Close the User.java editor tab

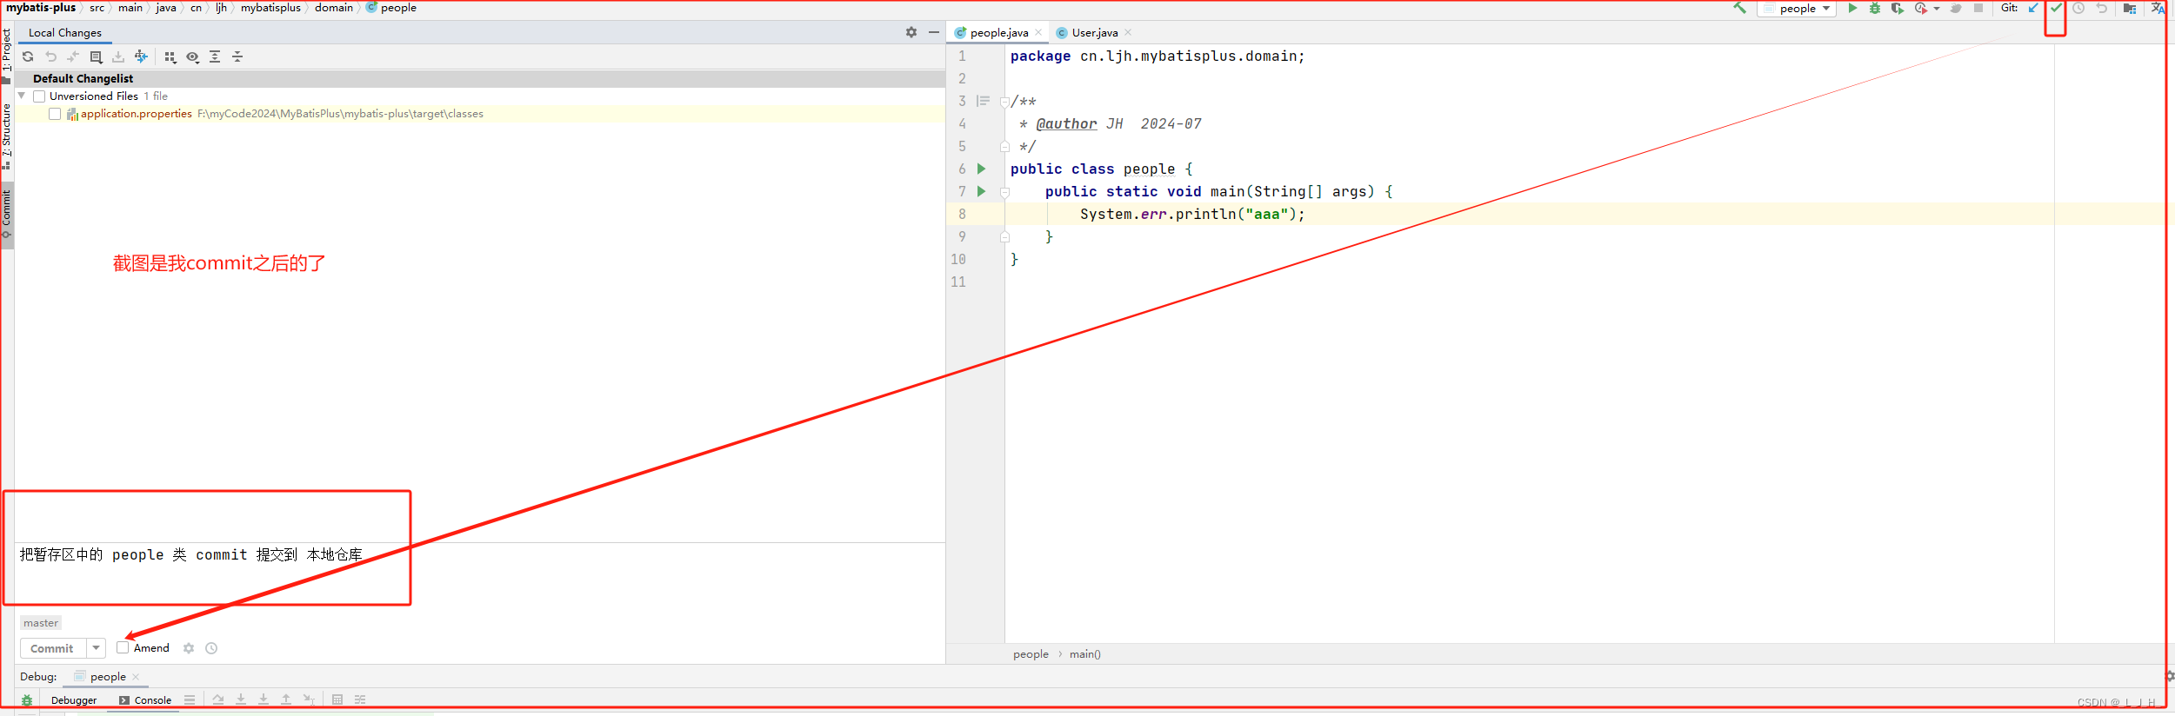click(x=1128, y=32)
